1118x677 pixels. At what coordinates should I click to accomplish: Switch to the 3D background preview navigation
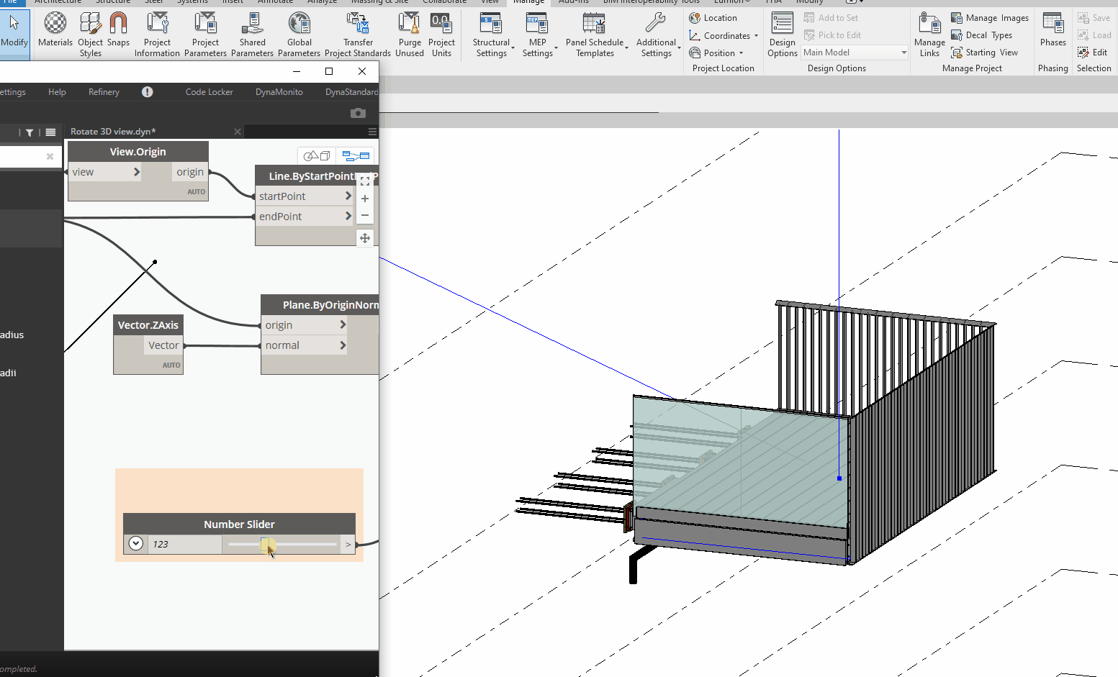click(317, 155)
